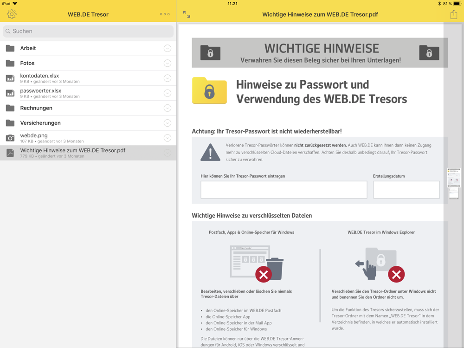
Task: Click the passwoerter.xlsx spreadsheet icon
Action: coord(10,93)
